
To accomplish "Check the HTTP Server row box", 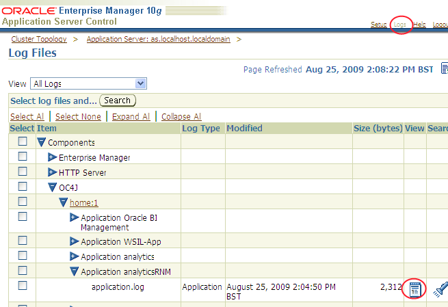I will tap(23, 172).
